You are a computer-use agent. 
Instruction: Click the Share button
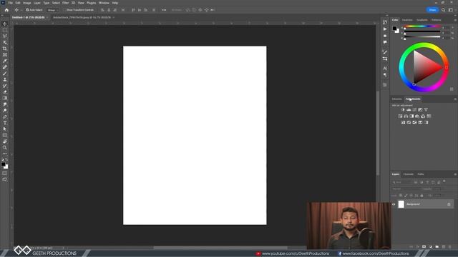[x=432, y=10]
